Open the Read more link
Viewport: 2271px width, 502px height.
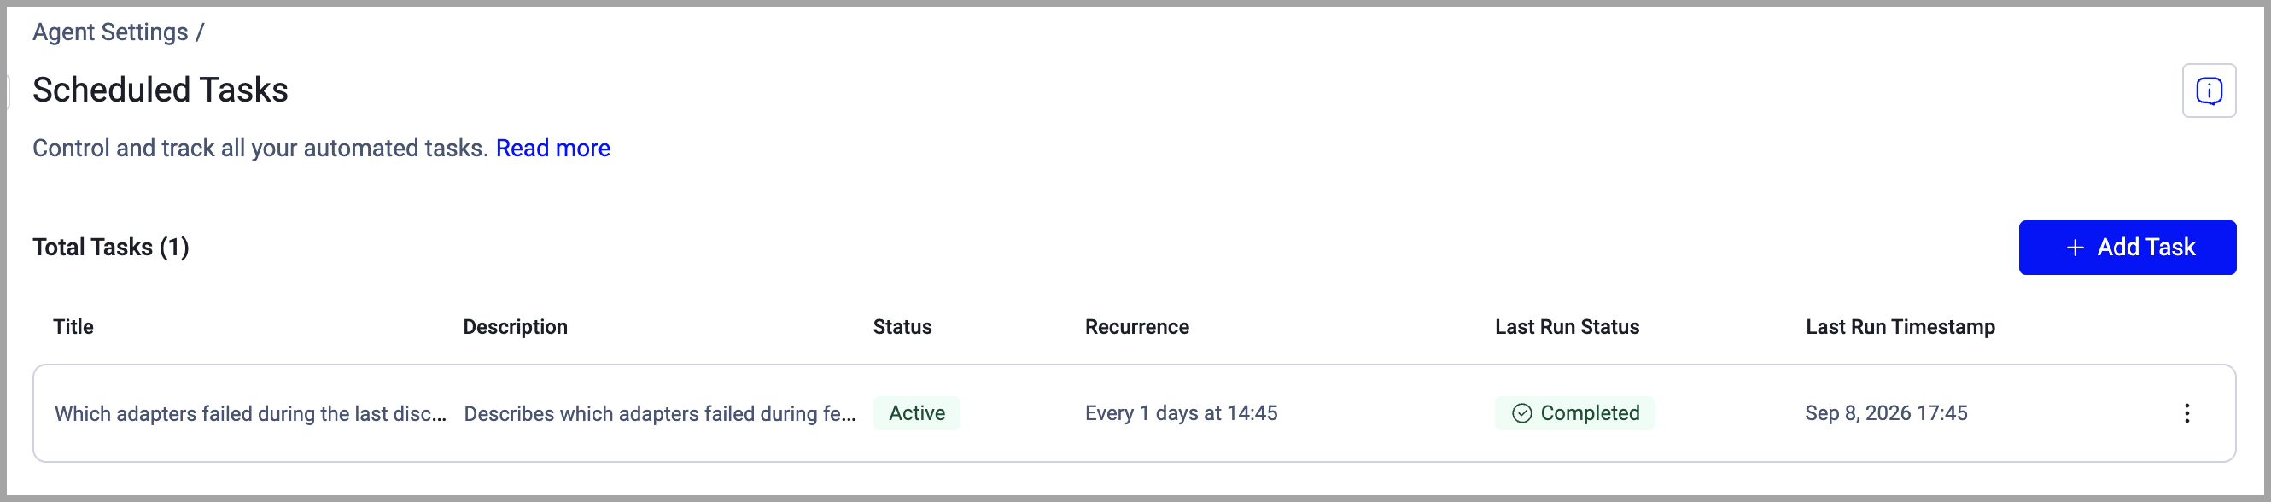552,149
